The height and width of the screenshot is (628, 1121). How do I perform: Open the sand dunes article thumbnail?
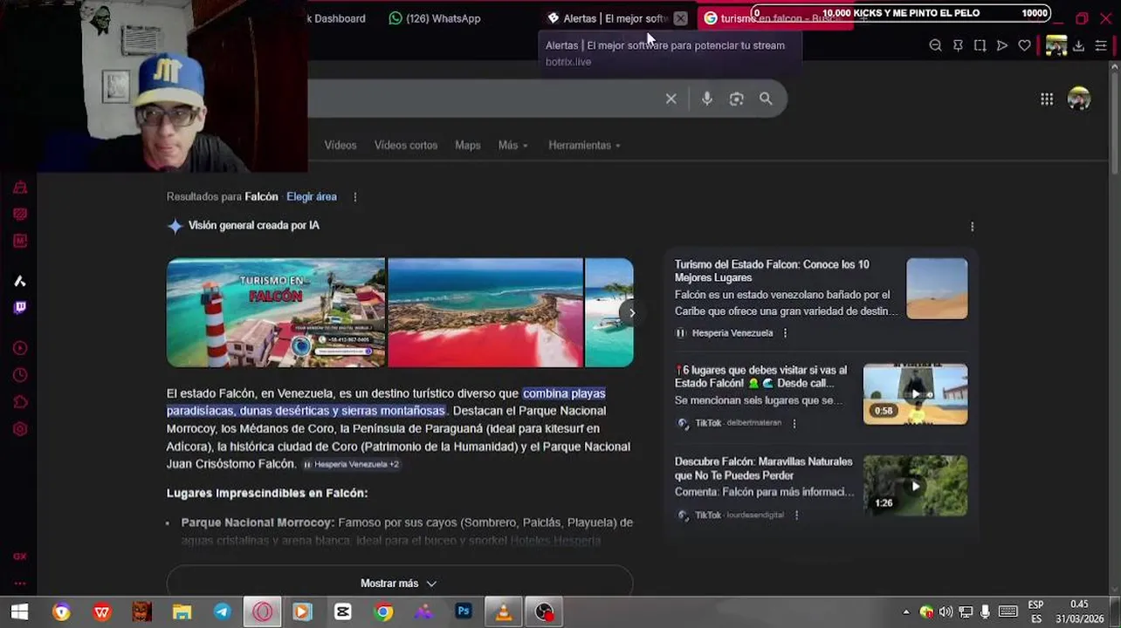[x=937, y=289]
